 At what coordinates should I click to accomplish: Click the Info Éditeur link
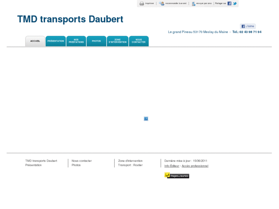[x=172, y=166]
